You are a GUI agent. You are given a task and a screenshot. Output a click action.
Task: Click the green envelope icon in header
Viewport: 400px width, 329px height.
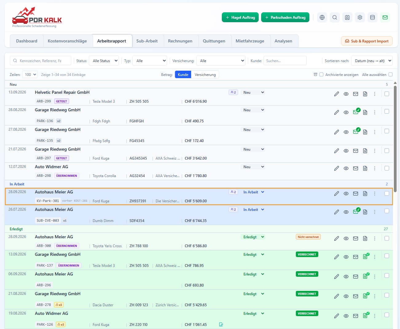point(385,18)
